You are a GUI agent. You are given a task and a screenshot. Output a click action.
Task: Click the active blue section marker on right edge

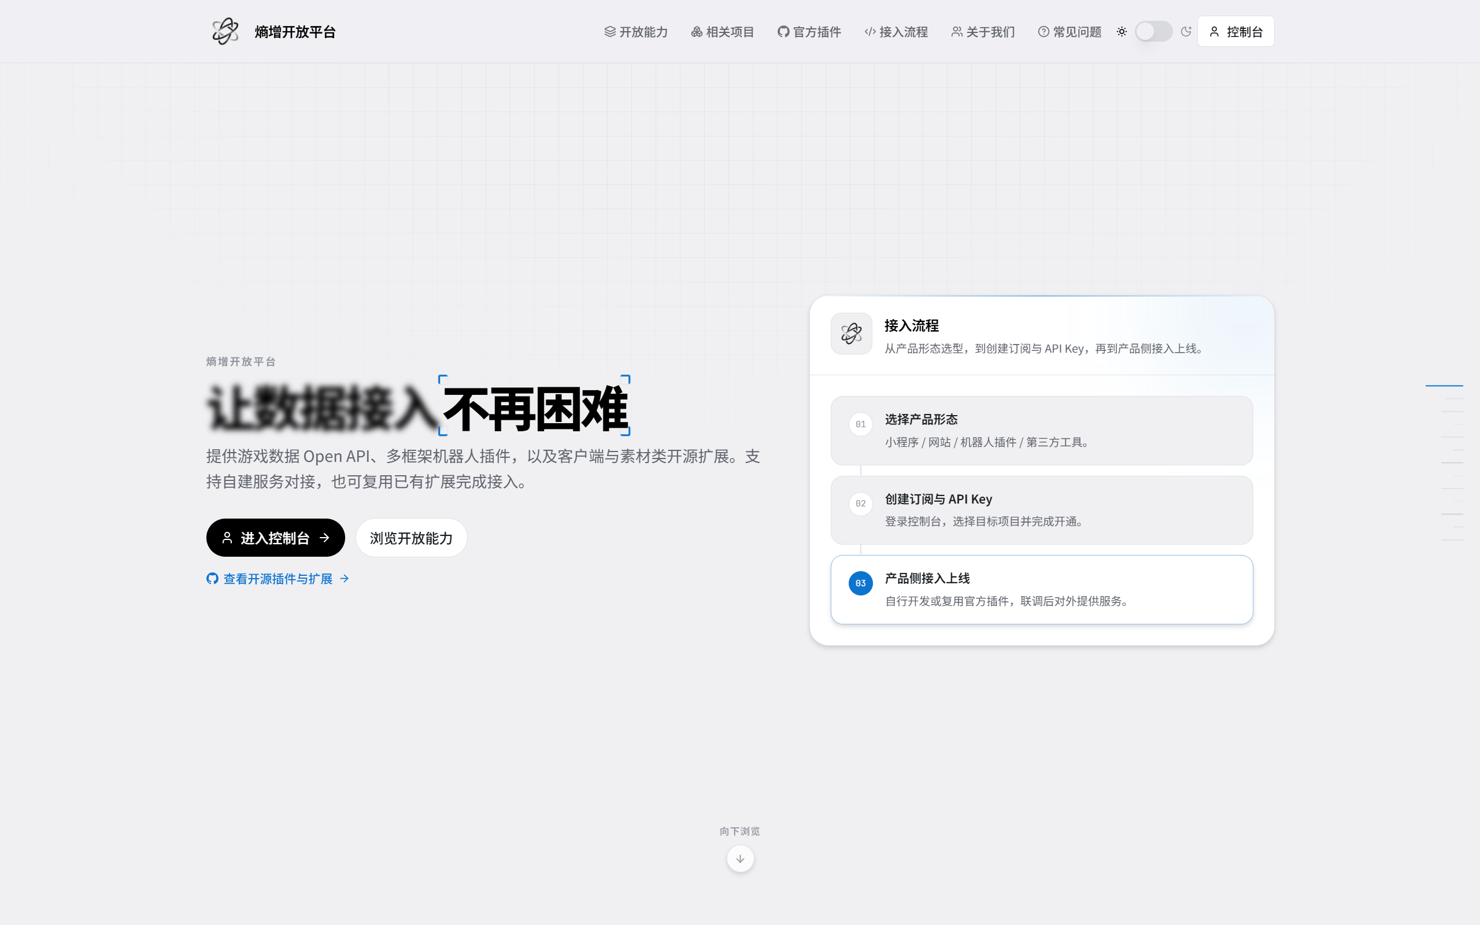1444,386
